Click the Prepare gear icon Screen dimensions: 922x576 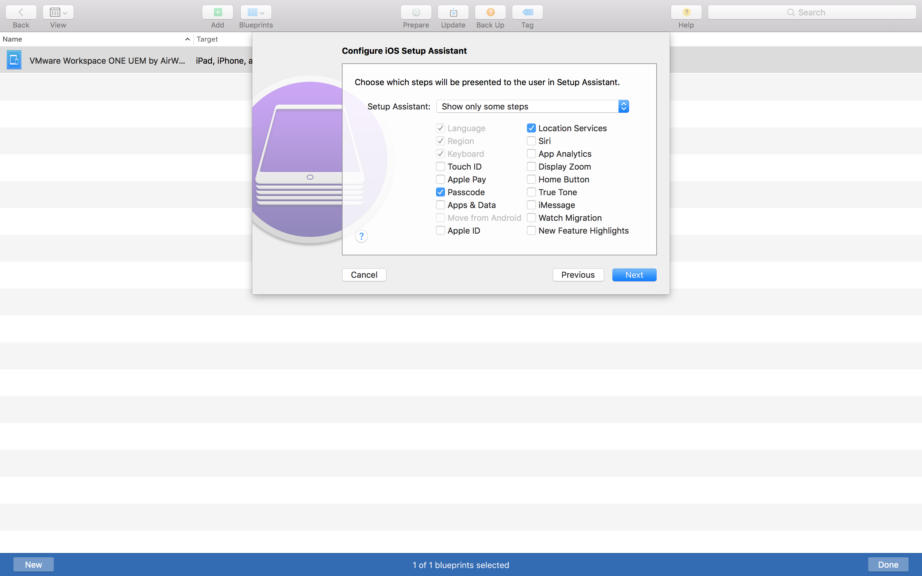416,12
